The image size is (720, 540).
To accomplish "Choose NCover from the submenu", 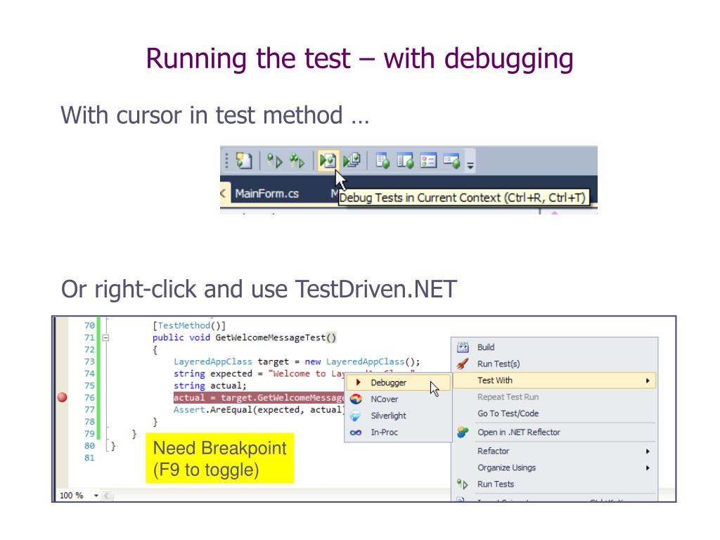I will (398, 399).
